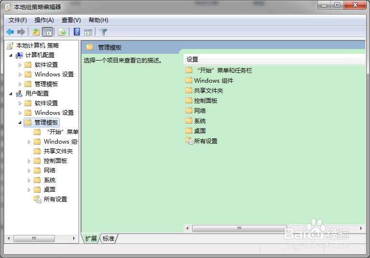The width and height of the screenshot is (370, 258).
Task: Minimize the 本地组策略编辑器 window
Action: click(x=324, y=5)
